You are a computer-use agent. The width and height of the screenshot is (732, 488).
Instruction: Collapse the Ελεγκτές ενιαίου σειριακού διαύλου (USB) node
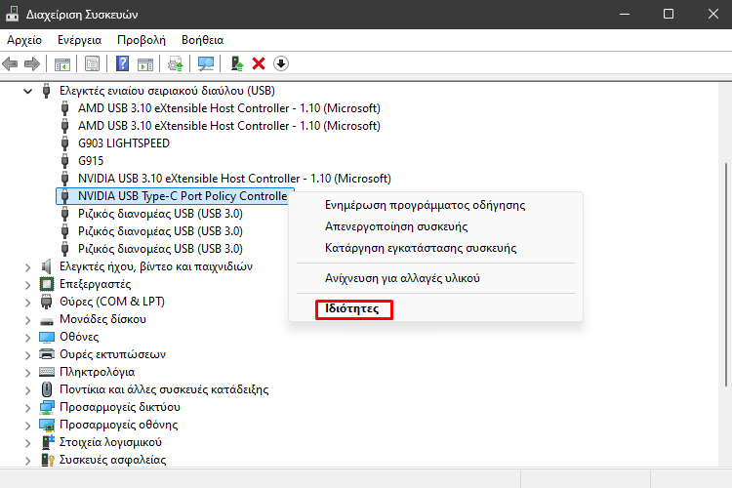28,91
